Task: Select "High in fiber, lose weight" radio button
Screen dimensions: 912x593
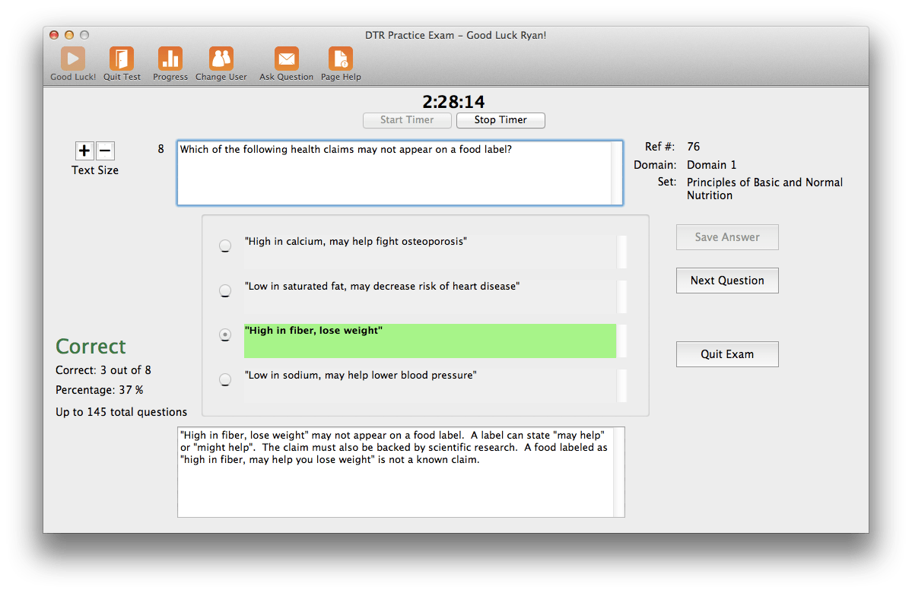Action: tap(225, 335)
